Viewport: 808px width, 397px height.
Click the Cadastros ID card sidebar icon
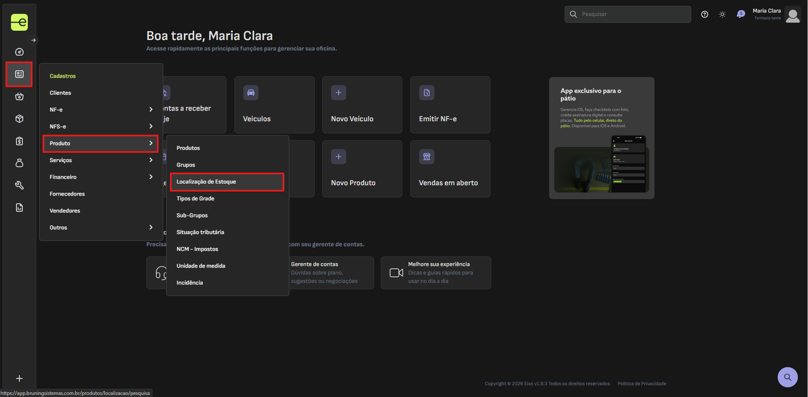(x=19, y=74)
